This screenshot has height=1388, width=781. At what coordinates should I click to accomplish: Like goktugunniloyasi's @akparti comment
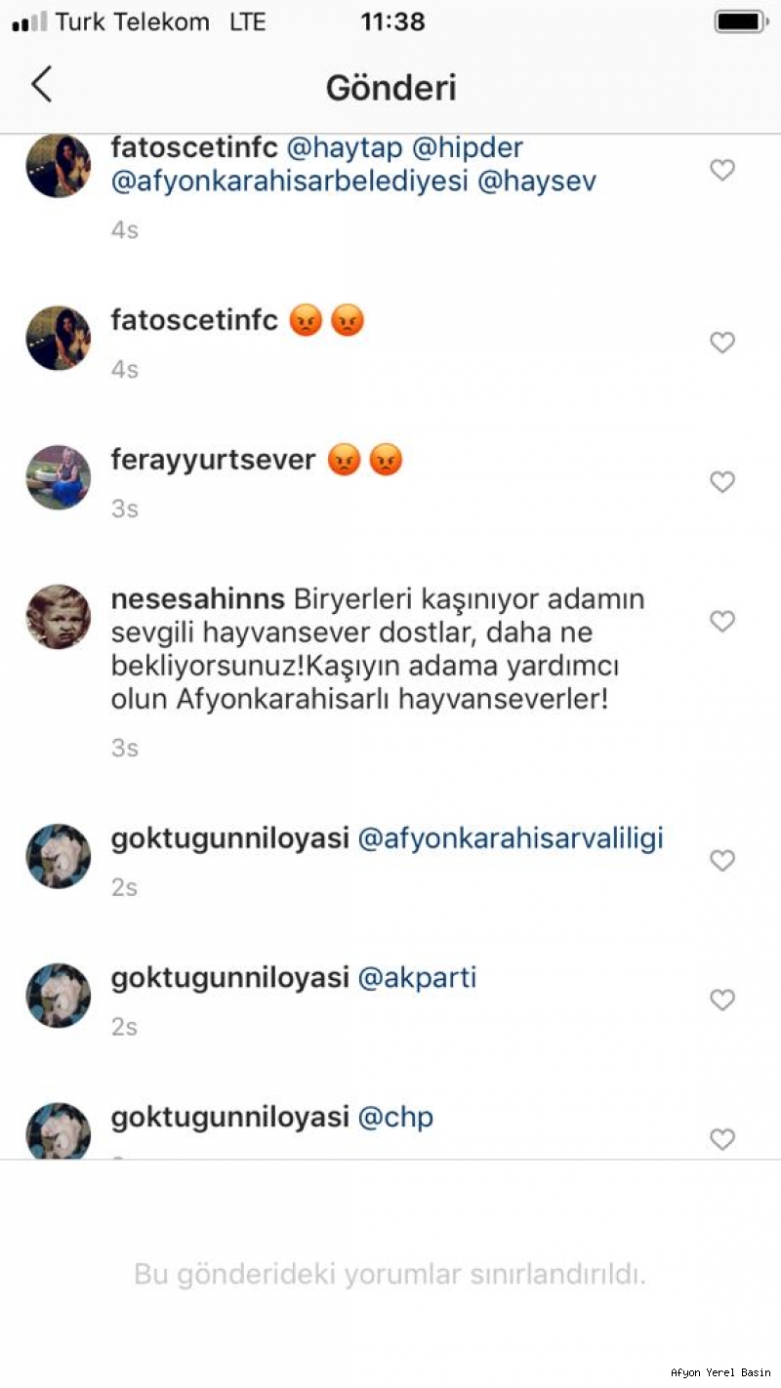722,1000
